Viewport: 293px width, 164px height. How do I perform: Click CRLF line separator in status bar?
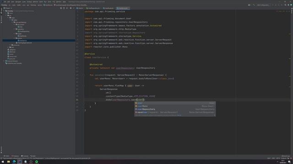pyautogui.click(x=273, y=159)
